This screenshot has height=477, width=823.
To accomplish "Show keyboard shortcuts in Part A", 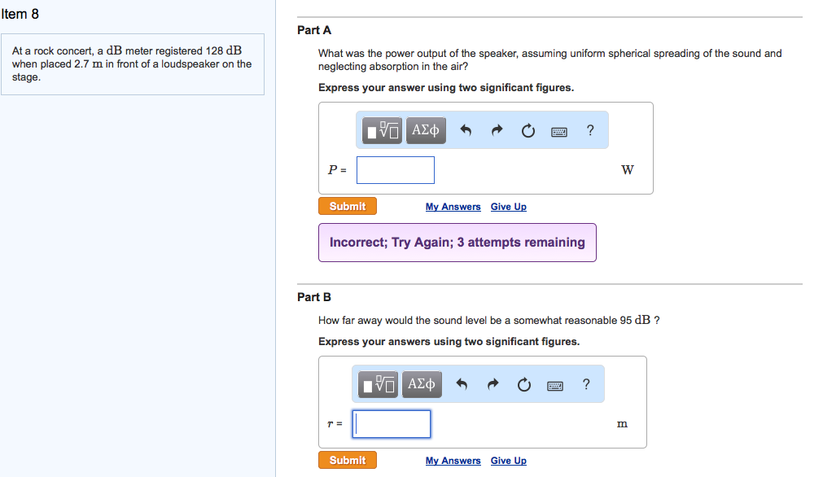I will pos(559,132).
